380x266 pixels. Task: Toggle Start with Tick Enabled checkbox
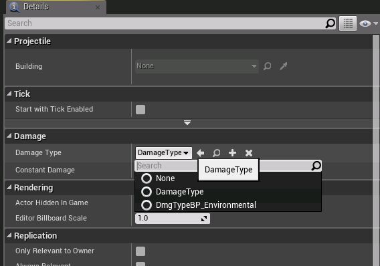[x=140, y=110]
